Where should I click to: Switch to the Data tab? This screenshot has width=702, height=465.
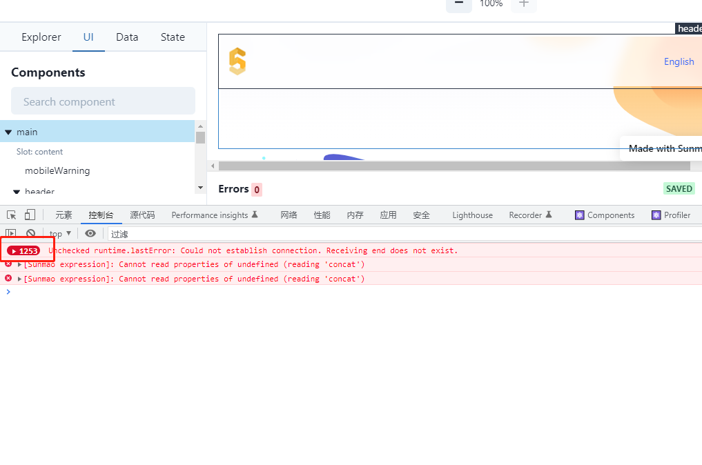point(127,37)
